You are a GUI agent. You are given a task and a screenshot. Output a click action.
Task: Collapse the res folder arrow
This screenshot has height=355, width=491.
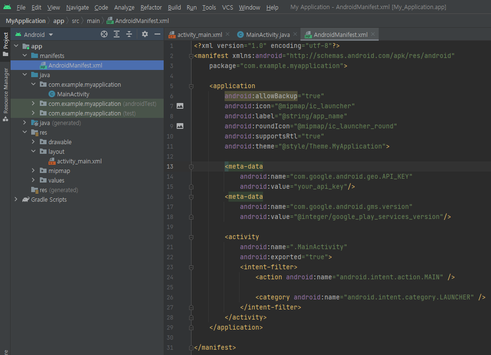coord(25,133)
